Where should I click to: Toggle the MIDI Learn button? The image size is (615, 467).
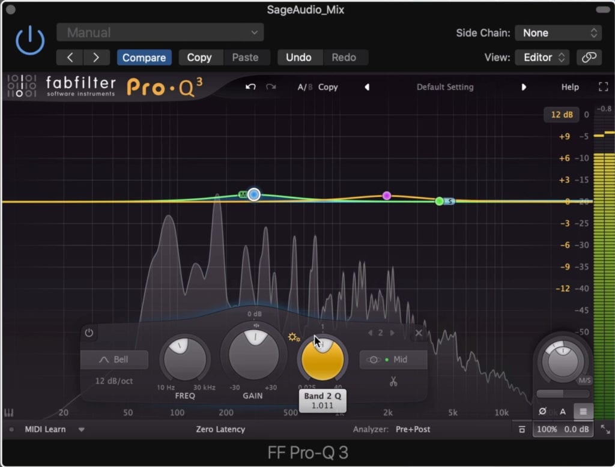(45, 429)
